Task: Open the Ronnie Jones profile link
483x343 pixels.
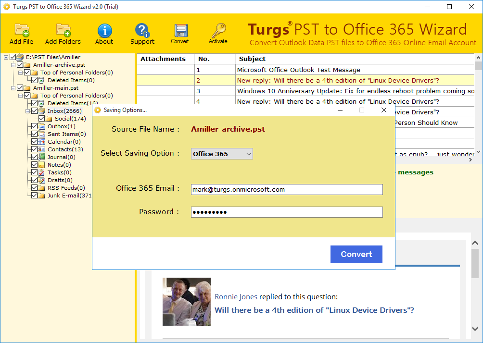Action: point(236,297)
